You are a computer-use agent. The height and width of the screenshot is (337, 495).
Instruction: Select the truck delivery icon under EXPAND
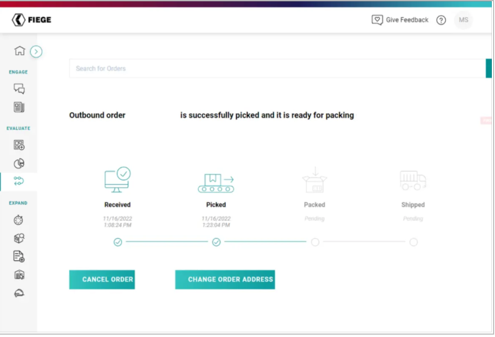tap(19, 293)
